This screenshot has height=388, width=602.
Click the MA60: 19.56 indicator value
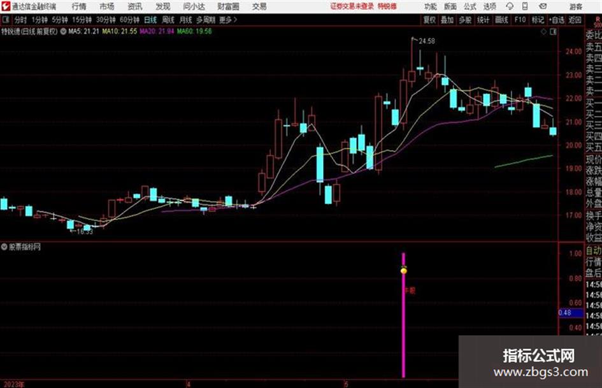(x=194, y=31)
